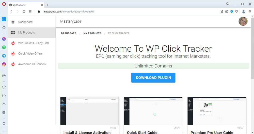Viewport: 254px width, 134px height.
Task: Play Quick Start Guide video thumbnail
Action: pos(153,111)
